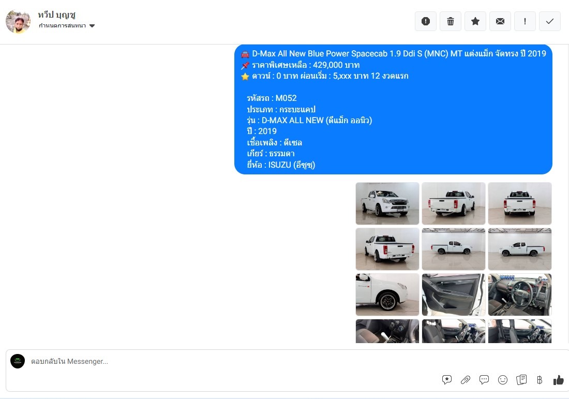Send a thumbs-up like

(x=559, y=380)
